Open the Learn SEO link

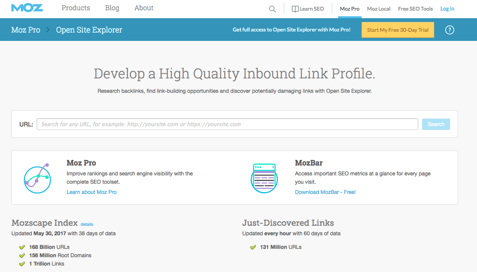(x=312, y=9)
